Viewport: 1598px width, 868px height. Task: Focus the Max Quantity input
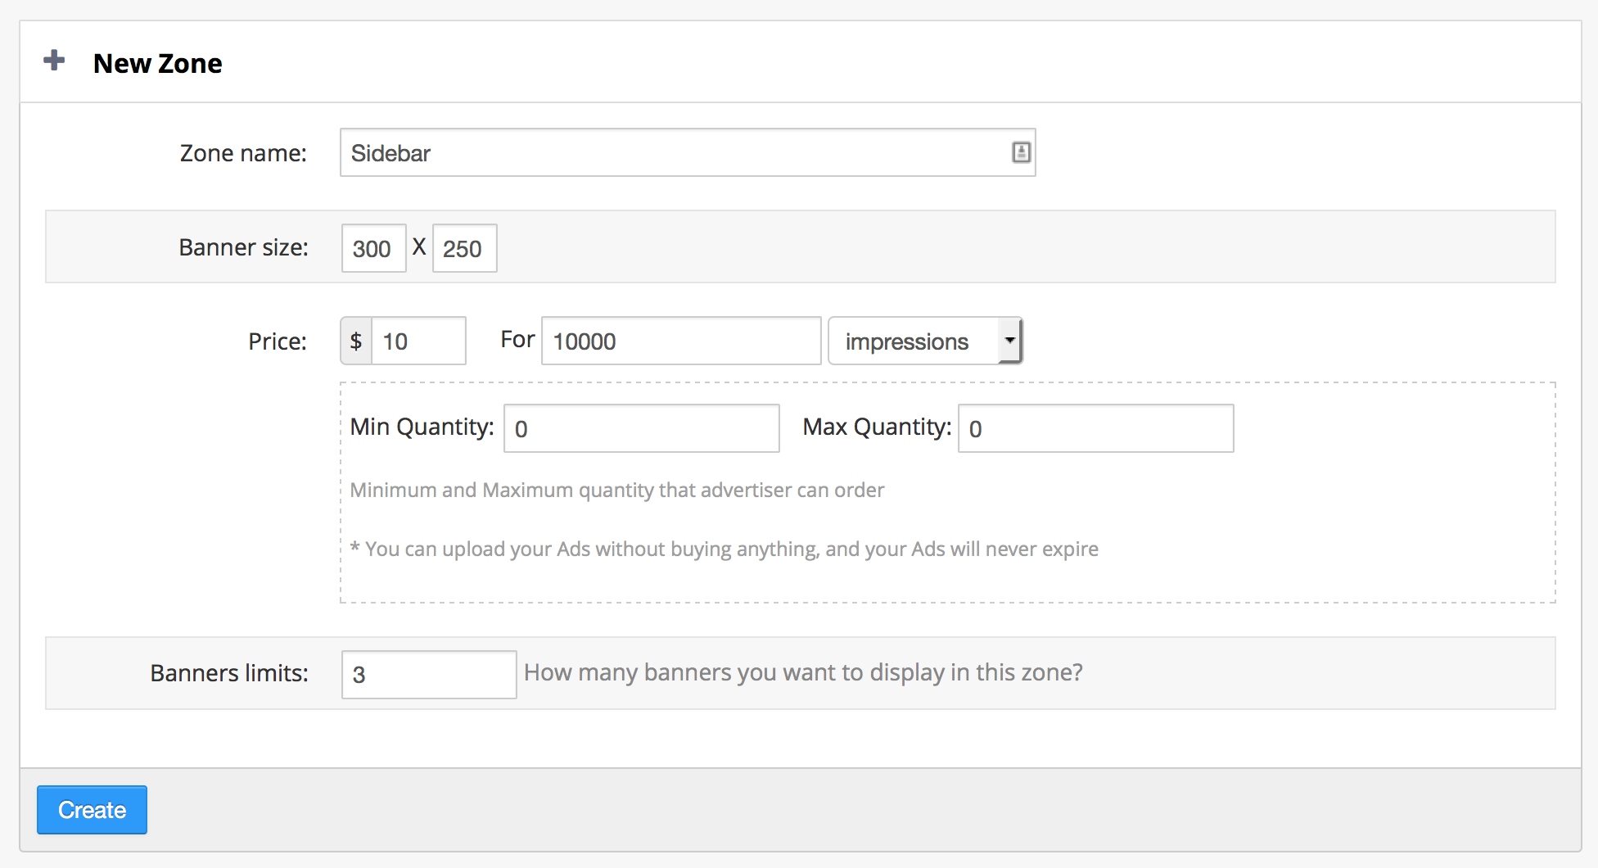point(1096,428)
